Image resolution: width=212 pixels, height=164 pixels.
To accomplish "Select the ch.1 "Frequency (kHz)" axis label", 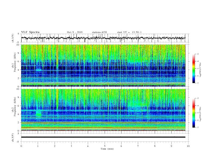I will pyautogui.click(x=15, y=62).
